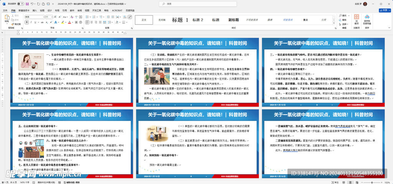The image size is (393, 184).
Task: Click Find (查找) button
Action: [343, 15]
